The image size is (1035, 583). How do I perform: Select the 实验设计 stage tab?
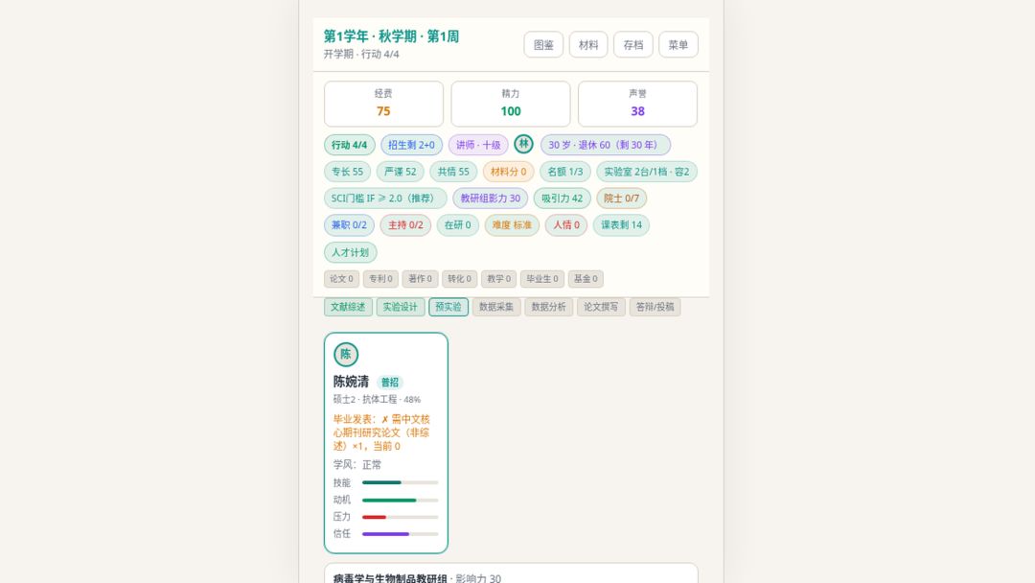pyautogui.click(x=400, y=307)
